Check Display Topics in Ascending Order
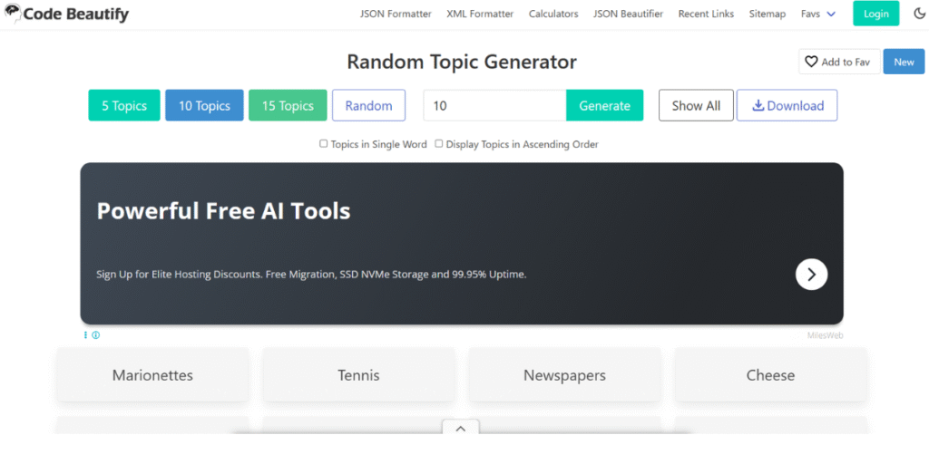 click(439, 143)
